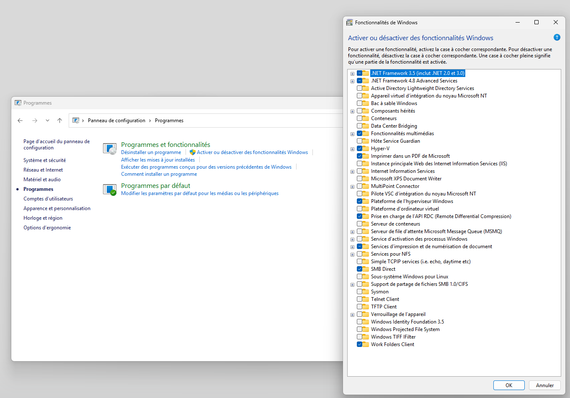Click the OK button
This screenshot has height=398, width=570.
coord(509,385)
